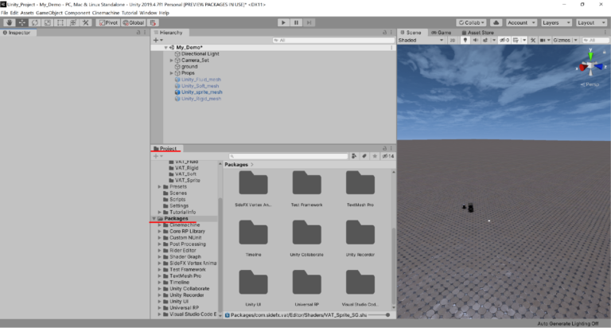
Task: Toggle scene audio speaker icon
Action: tap(476, 40)
